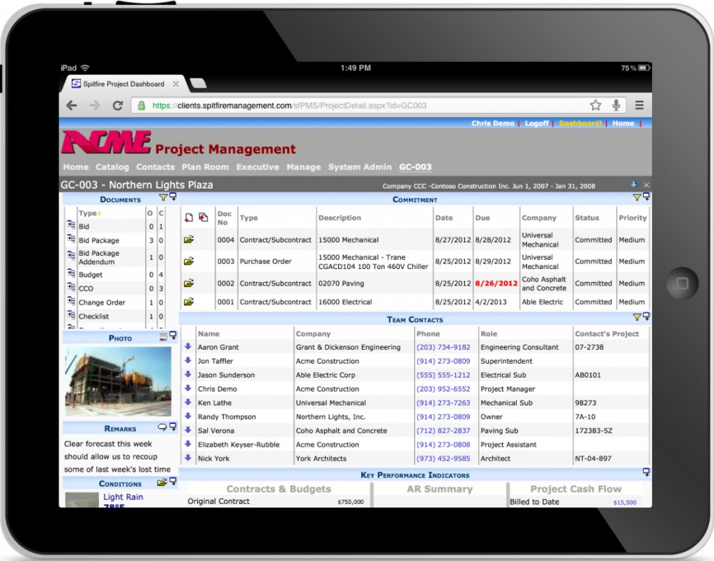Collapse the Team Contacts panel
Image resolution: width=714 pixels, height=561 pixels.
click(x=646, y=316)
